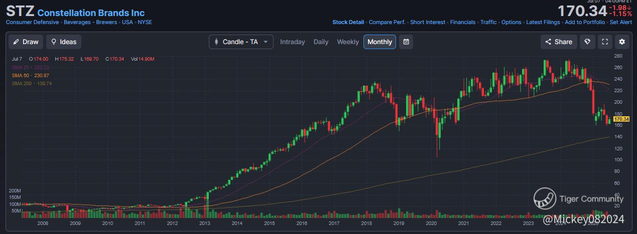Open the date range calendar icon

pyautogui.click(x=406, y=42)
